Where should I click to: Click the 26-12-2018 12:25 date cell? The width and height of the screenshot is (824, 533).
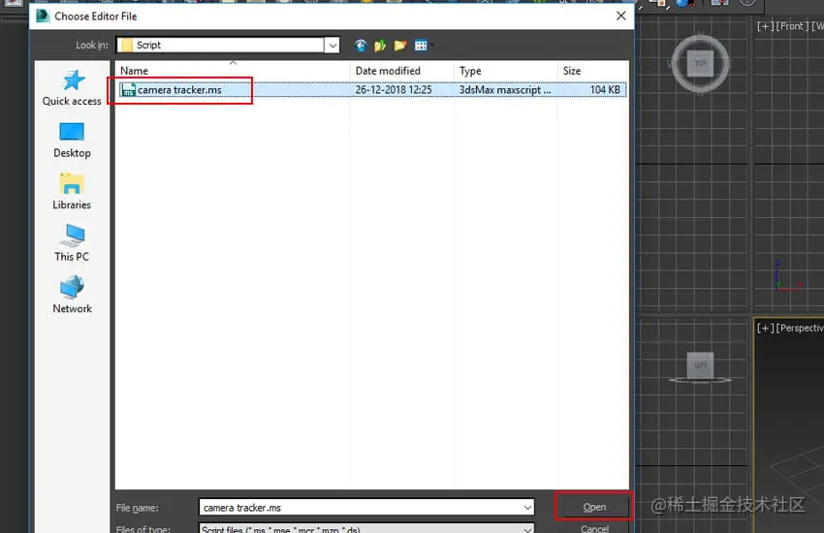(394, 90)
